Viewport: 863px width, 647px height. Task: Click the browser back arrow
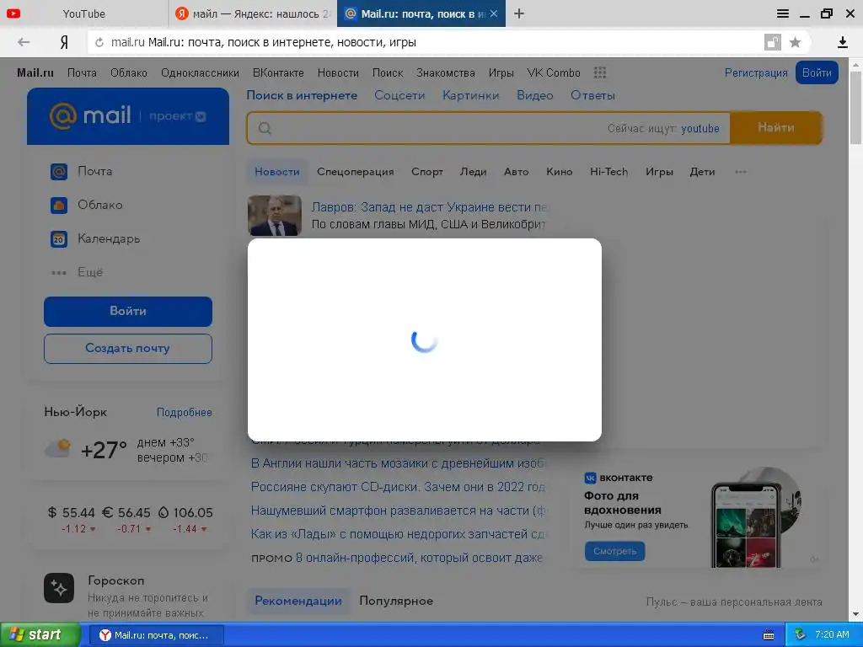click(24, 42)
